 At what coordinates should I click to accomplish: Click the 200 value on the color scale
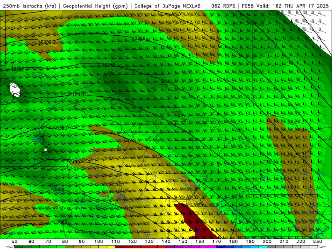[267, 242]
